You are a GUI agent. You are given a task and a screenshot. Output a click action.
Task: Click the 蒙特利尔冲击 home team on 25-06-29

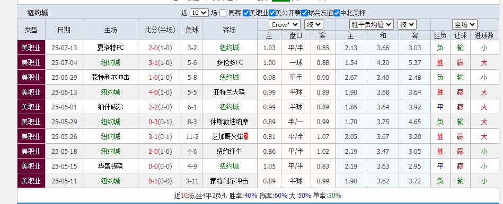click(x=110, y=77)
